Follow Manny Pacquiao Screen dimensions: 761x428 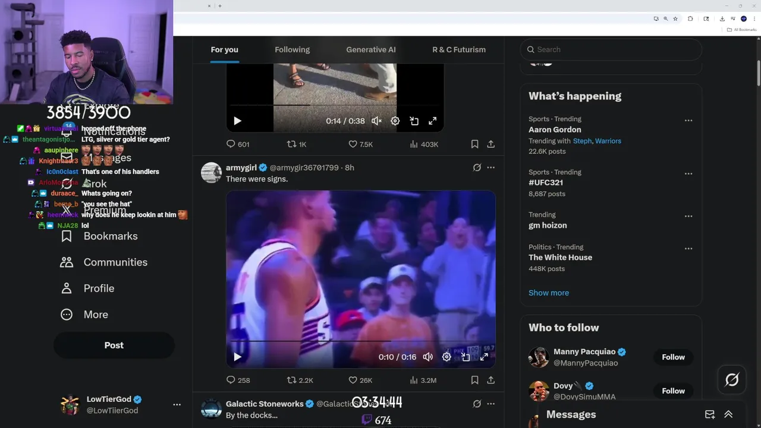[674, 357]
